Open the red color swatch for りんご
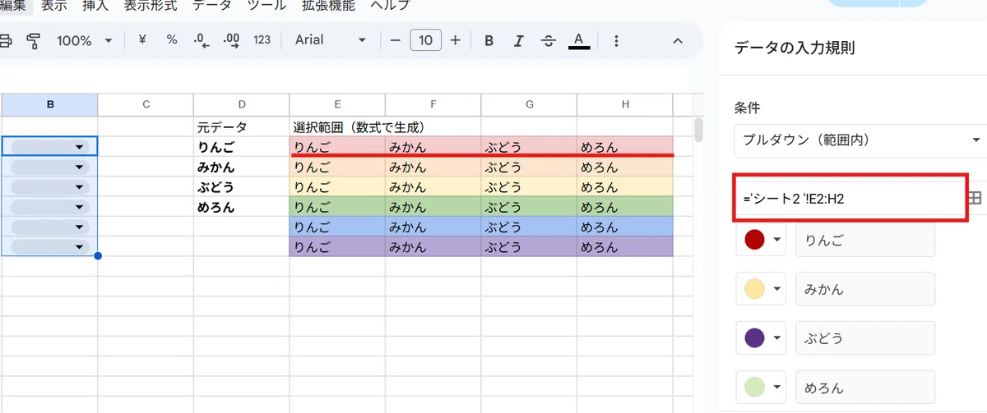Viewport: 987px width, 413px height. click(761, 240)
